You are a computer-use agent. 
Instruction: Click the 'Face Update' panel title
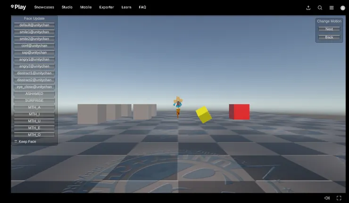click(x=34, y=18)
